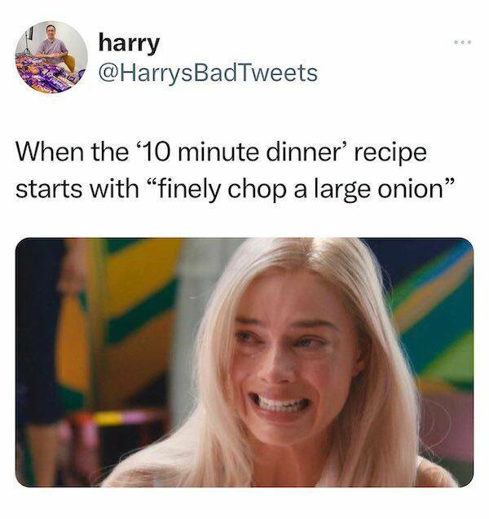Click the woman's grimacing mouth in photo
489x519 pixels.
(283, 402)
